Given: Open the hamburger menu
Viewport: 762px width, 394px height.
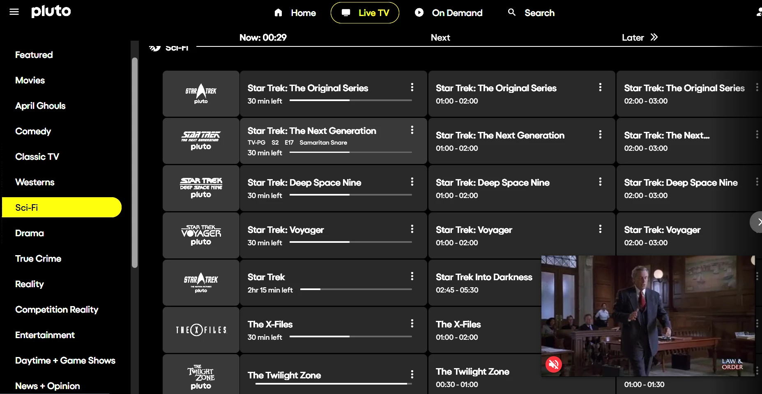Looking at the screenshot, I should pyautogui.click(x=14, y=12).
